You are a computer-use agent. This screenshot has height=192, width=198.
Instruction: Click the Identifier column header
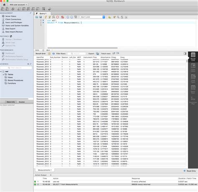click(x=40, y=57)
